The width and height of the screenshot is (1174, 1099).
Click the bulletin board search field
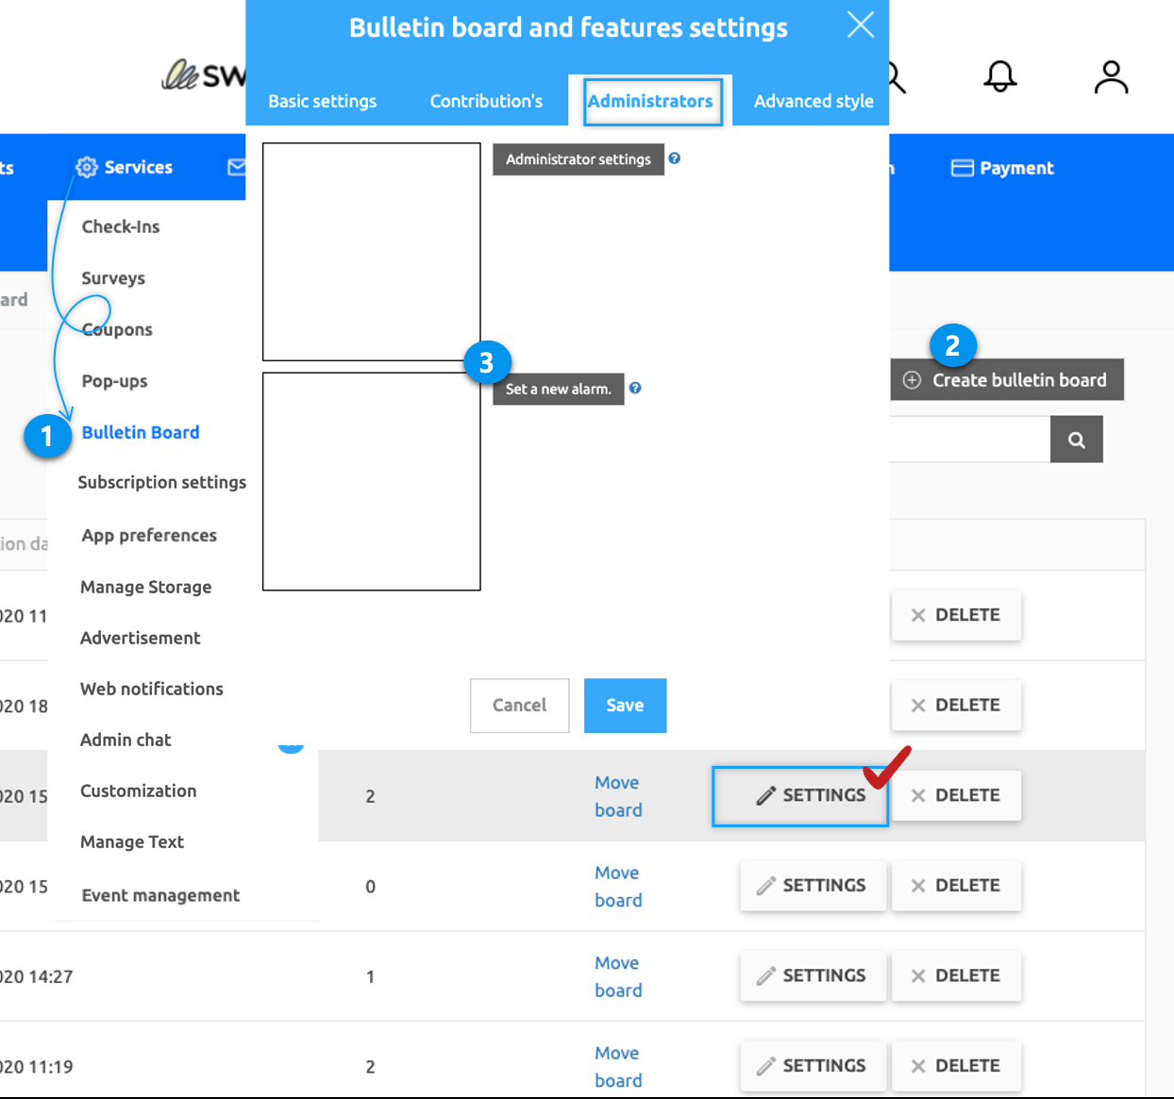coord(968,440)
